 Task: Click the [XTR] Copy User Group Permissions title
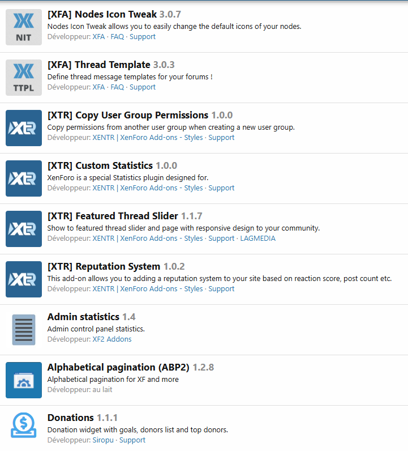[x=127, y=115]
